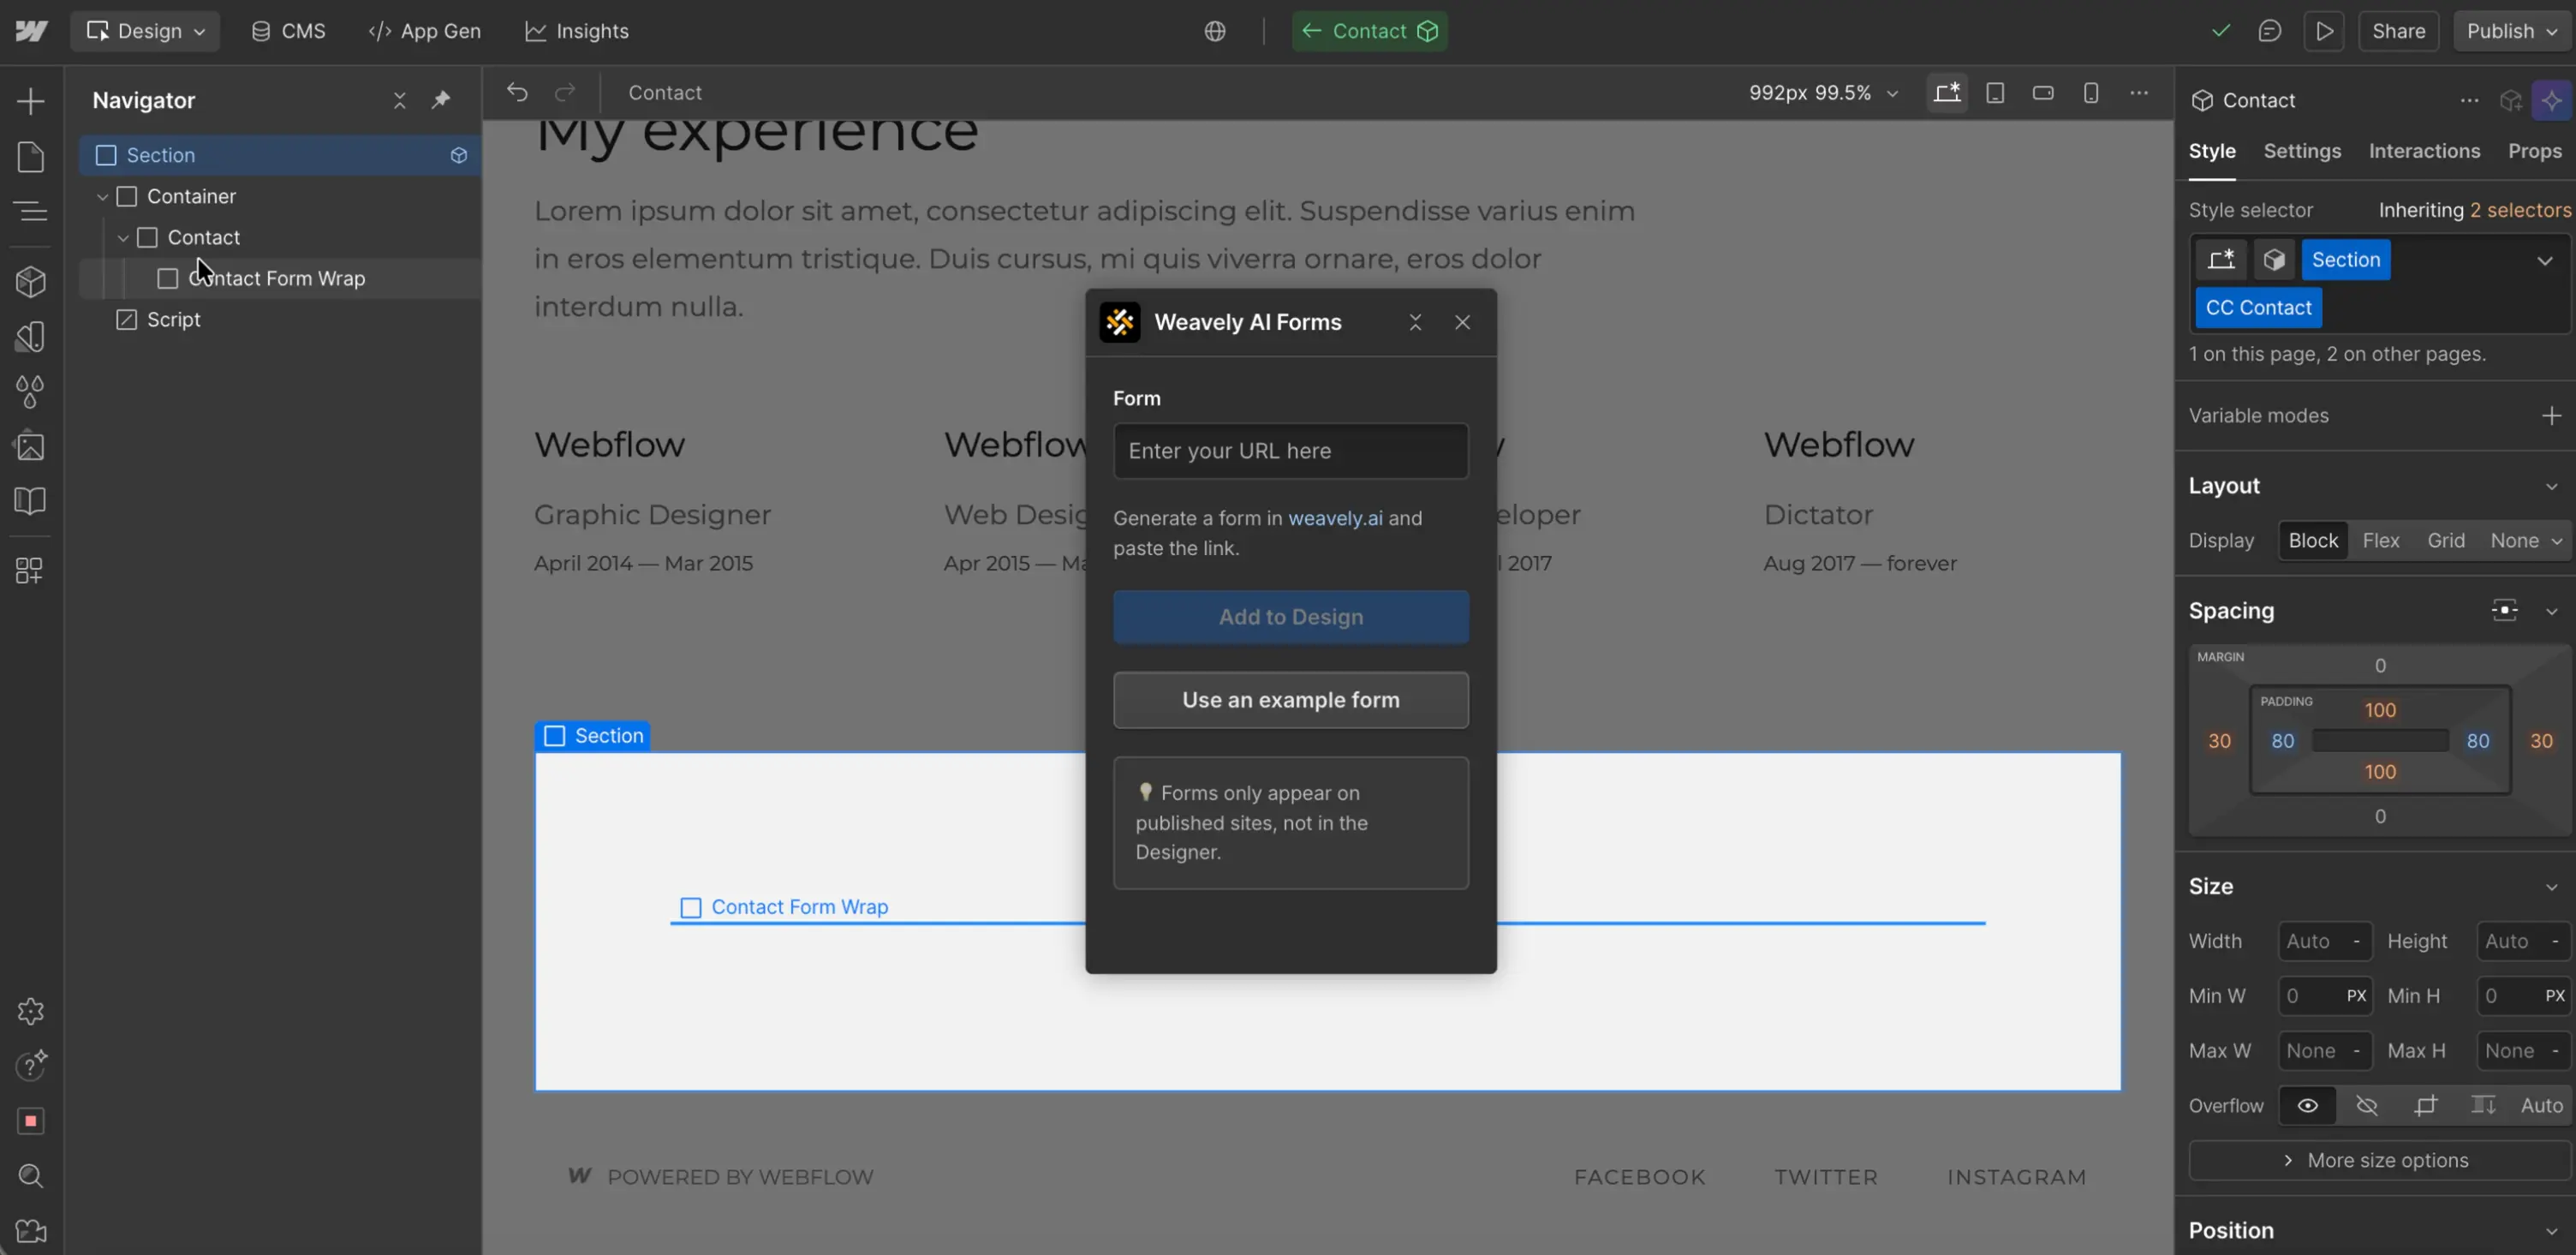Open the weavely.ai link
Screen dimensions: 2576x1255
coord(1334,518)
